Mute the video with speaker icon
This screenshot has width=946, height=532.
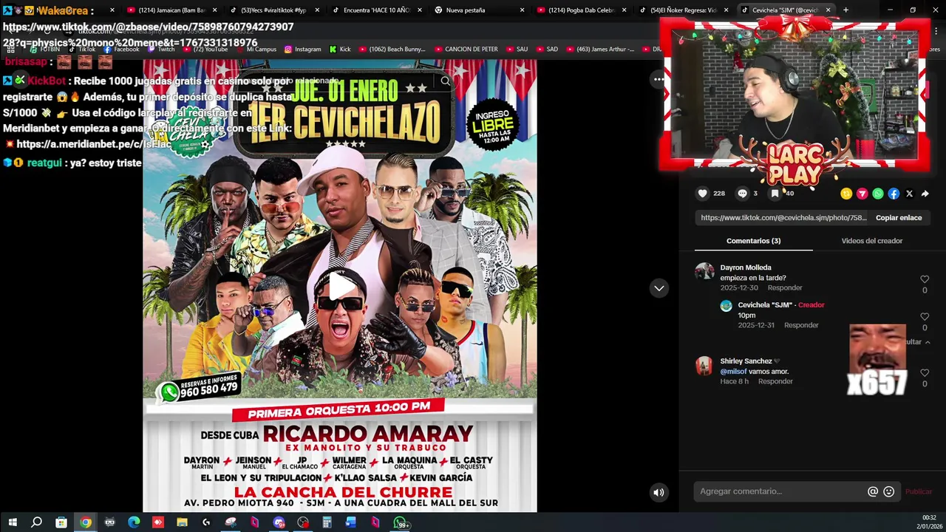tap(659, 492)
